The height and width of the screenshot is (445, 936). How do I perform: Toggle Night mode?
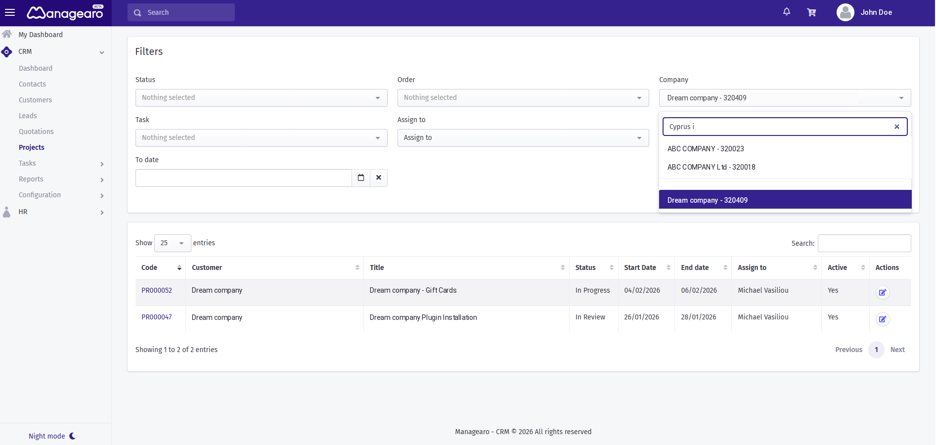52,436
